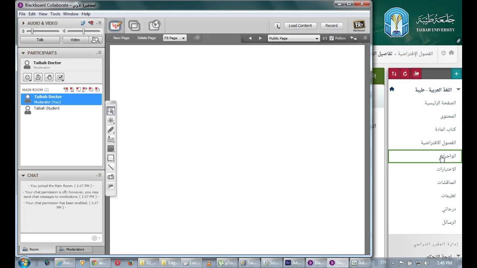Switch to Web Tour mode

154,25
